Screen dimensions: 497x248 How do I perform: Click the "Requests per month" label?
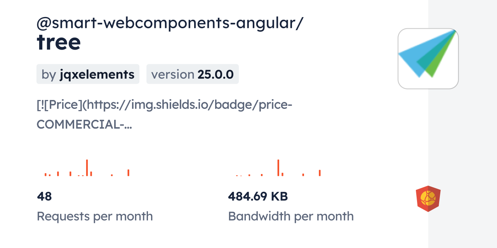(95, 216)
